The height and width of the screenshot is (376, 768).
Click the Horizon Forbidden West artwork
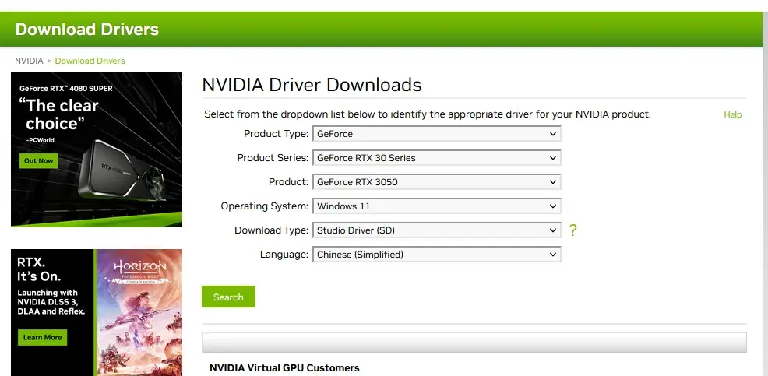[139, 312]
